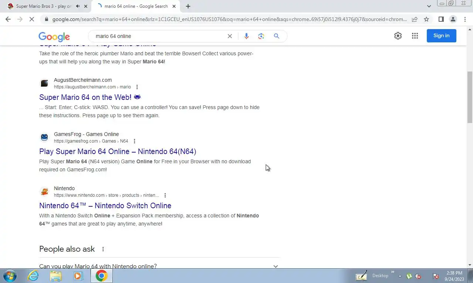Click the "People also ask" heading
The image size is (473, 283).
[67, 249]
